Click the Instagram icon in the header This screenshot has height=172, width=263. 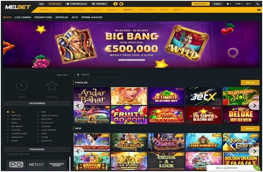click(x=121, y=4)
